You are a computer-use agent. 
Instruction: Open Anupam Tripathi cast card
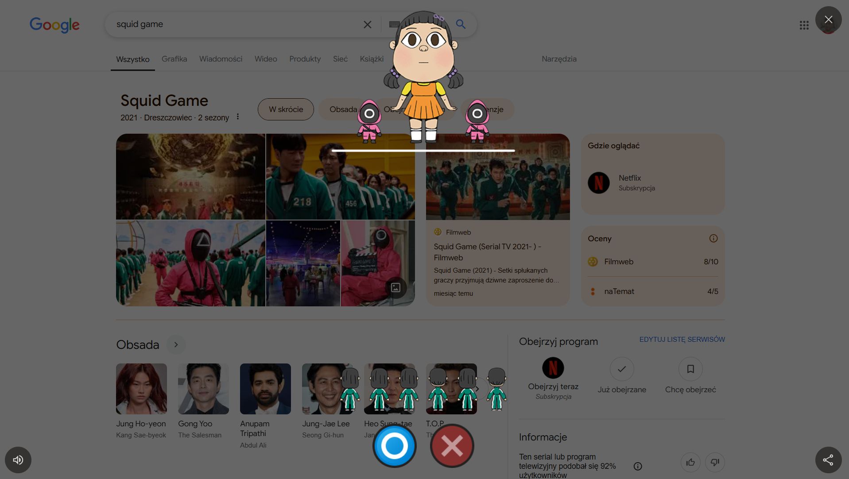pos(265,406)
